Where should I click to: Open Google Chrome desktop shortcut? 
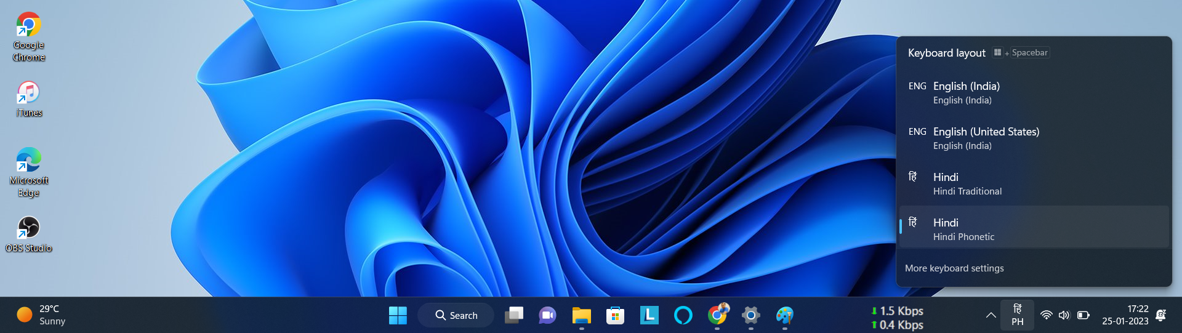click(x=28, y=36)
